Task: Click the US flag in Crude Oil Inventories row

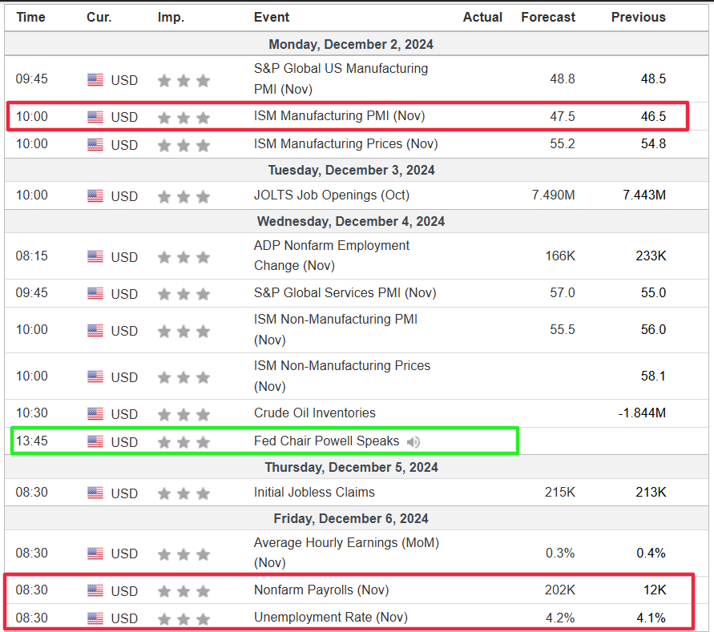Action: tap(95, 413)
